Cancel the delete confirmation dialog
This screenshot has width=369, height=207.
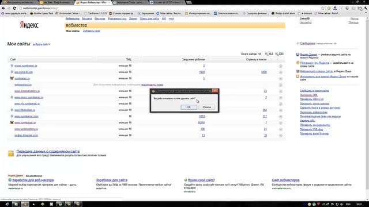tap(206, 107)
